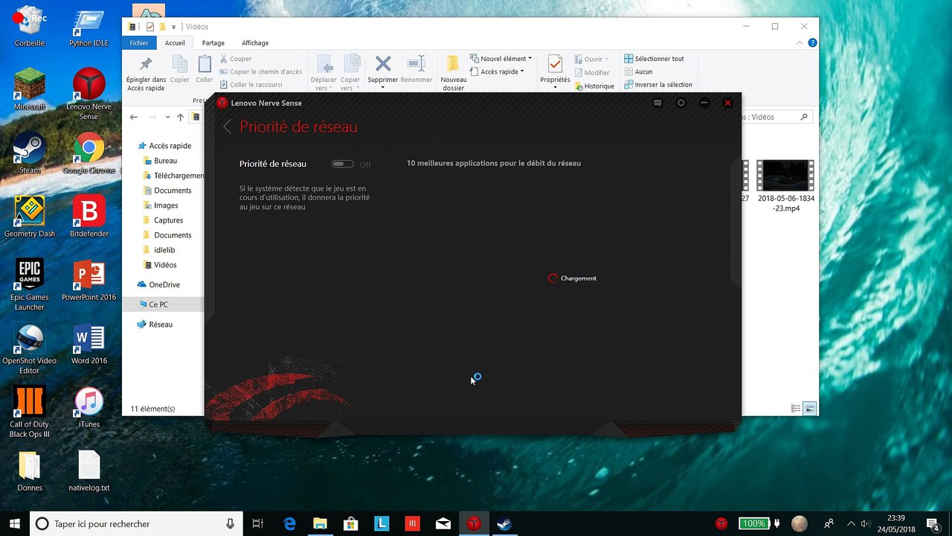The image size is (952, 536).
Task: Open Propriétés in Explorer ribbon
Action: tap(555, 71)
